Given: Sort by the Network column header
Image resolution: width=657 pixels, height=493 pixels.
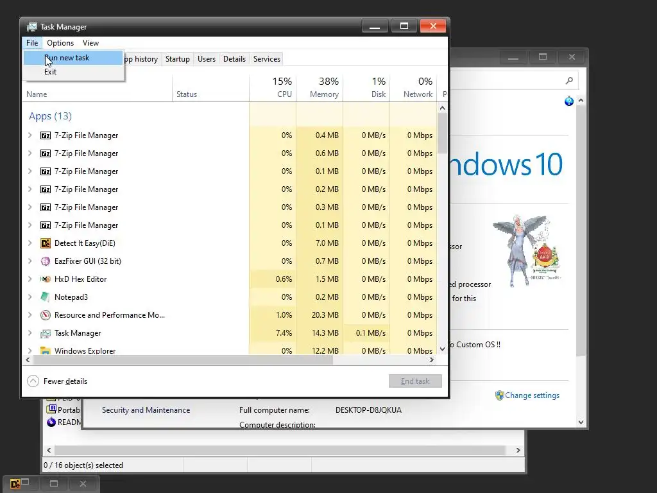Looking at the screenshot, I should [x=414, y=87].
